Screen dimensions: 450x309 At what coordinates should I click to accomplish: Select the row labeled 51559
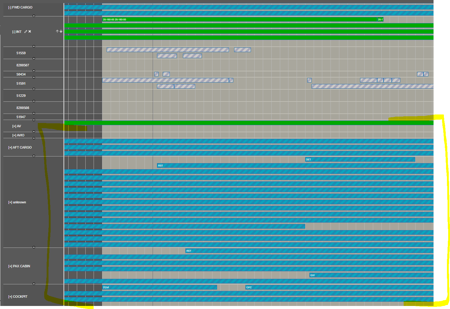21,53
